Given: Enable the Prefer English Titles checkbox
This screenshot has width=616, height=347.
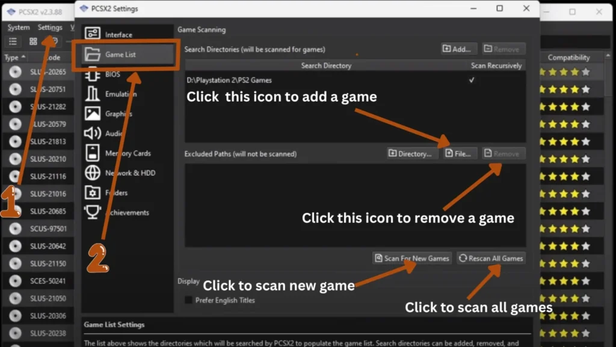Looking at the screenshot, I should (188, 300).
